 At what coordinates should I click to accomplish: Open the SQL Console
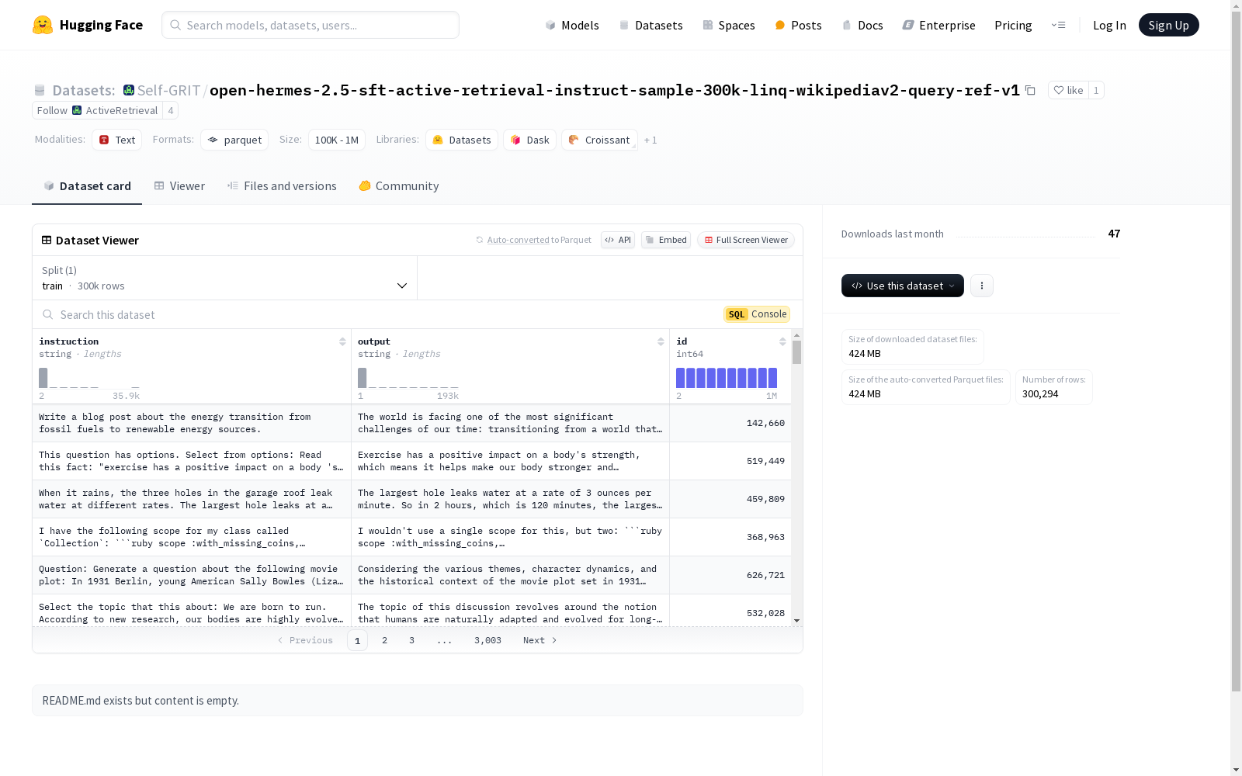pos(757,314)
